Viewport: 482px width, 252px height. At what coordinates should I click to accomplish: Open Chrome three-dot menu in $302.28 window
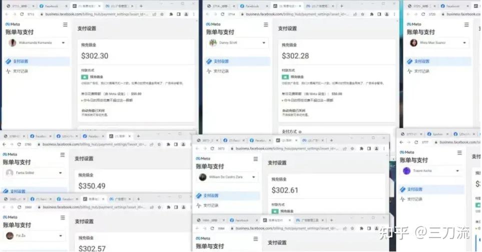pyautogui.click(x=394, y=14)
